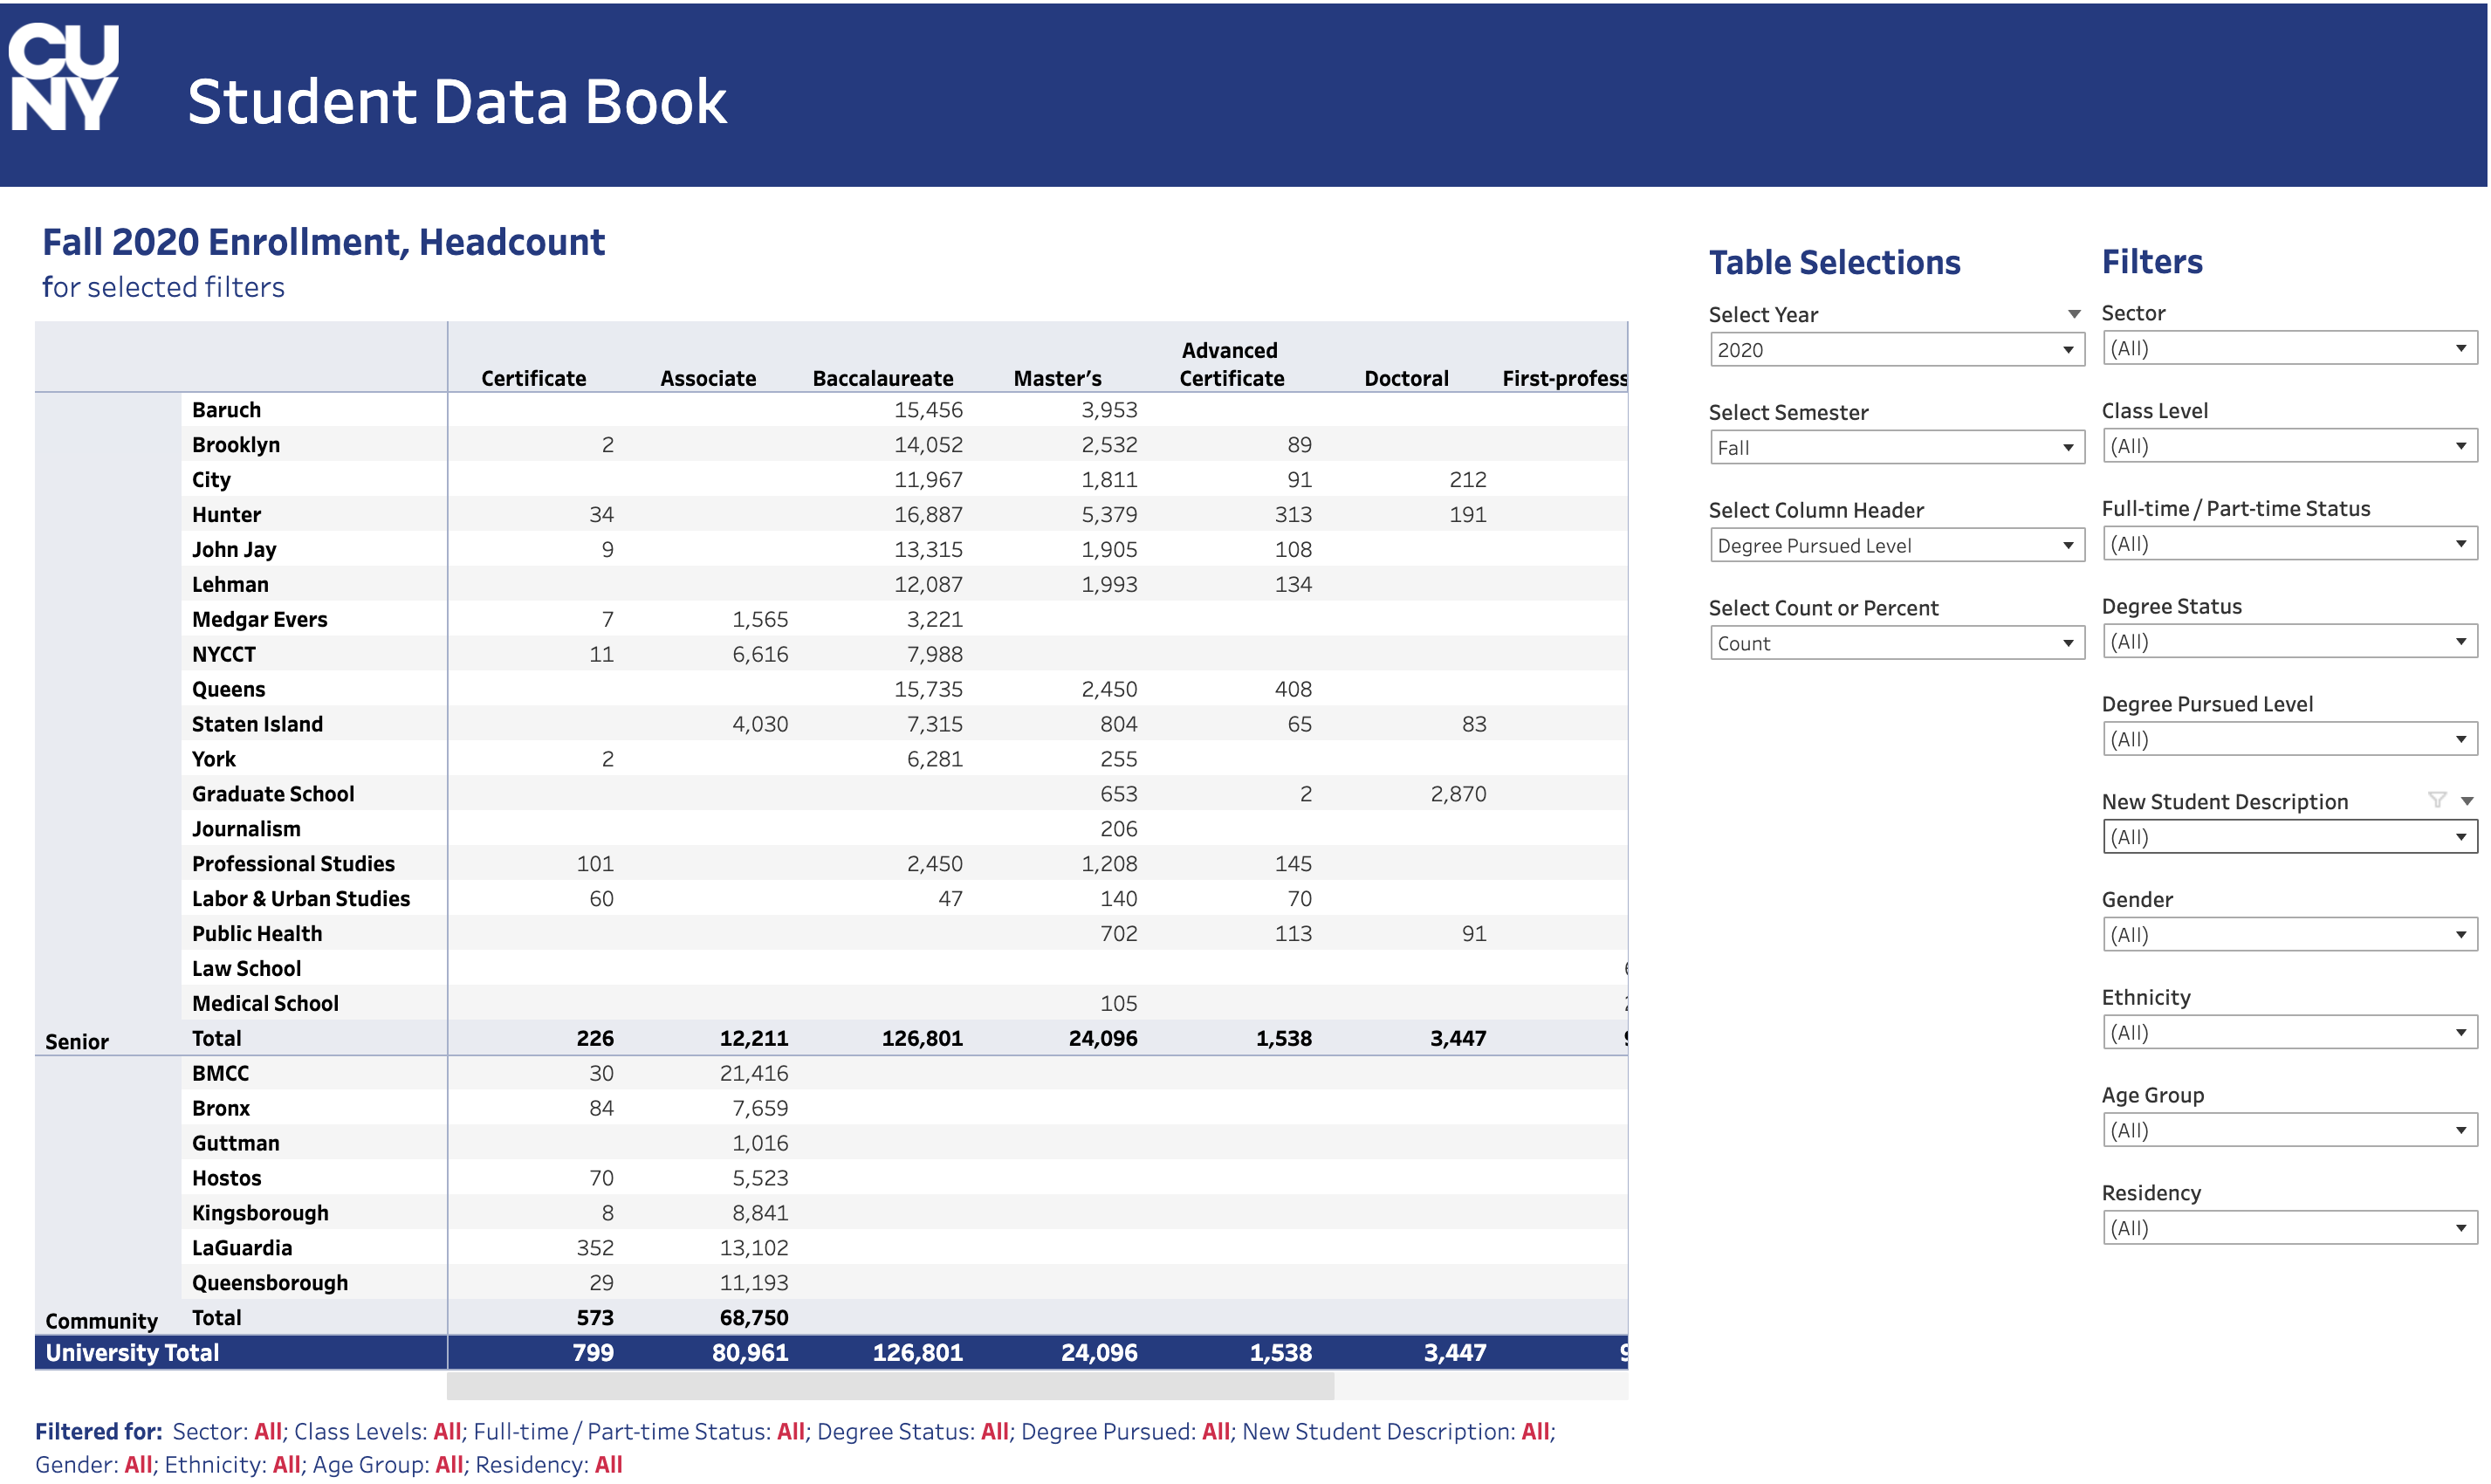Click the City row label
Screen dimensions: 2491x1484
(211, 480)
